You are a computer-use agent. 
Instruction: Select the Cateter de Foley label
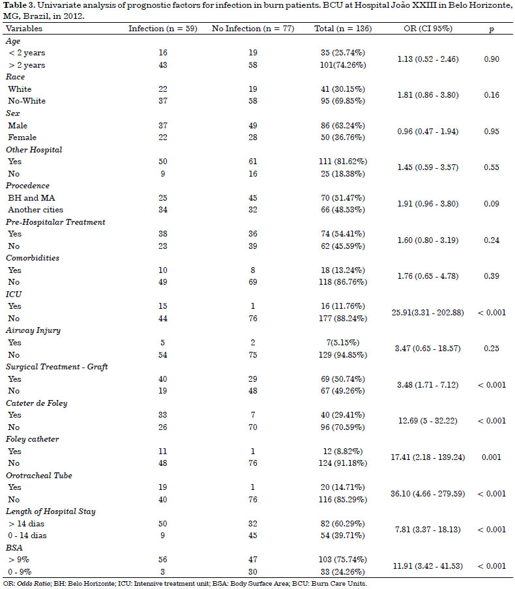tap(37, 403)
